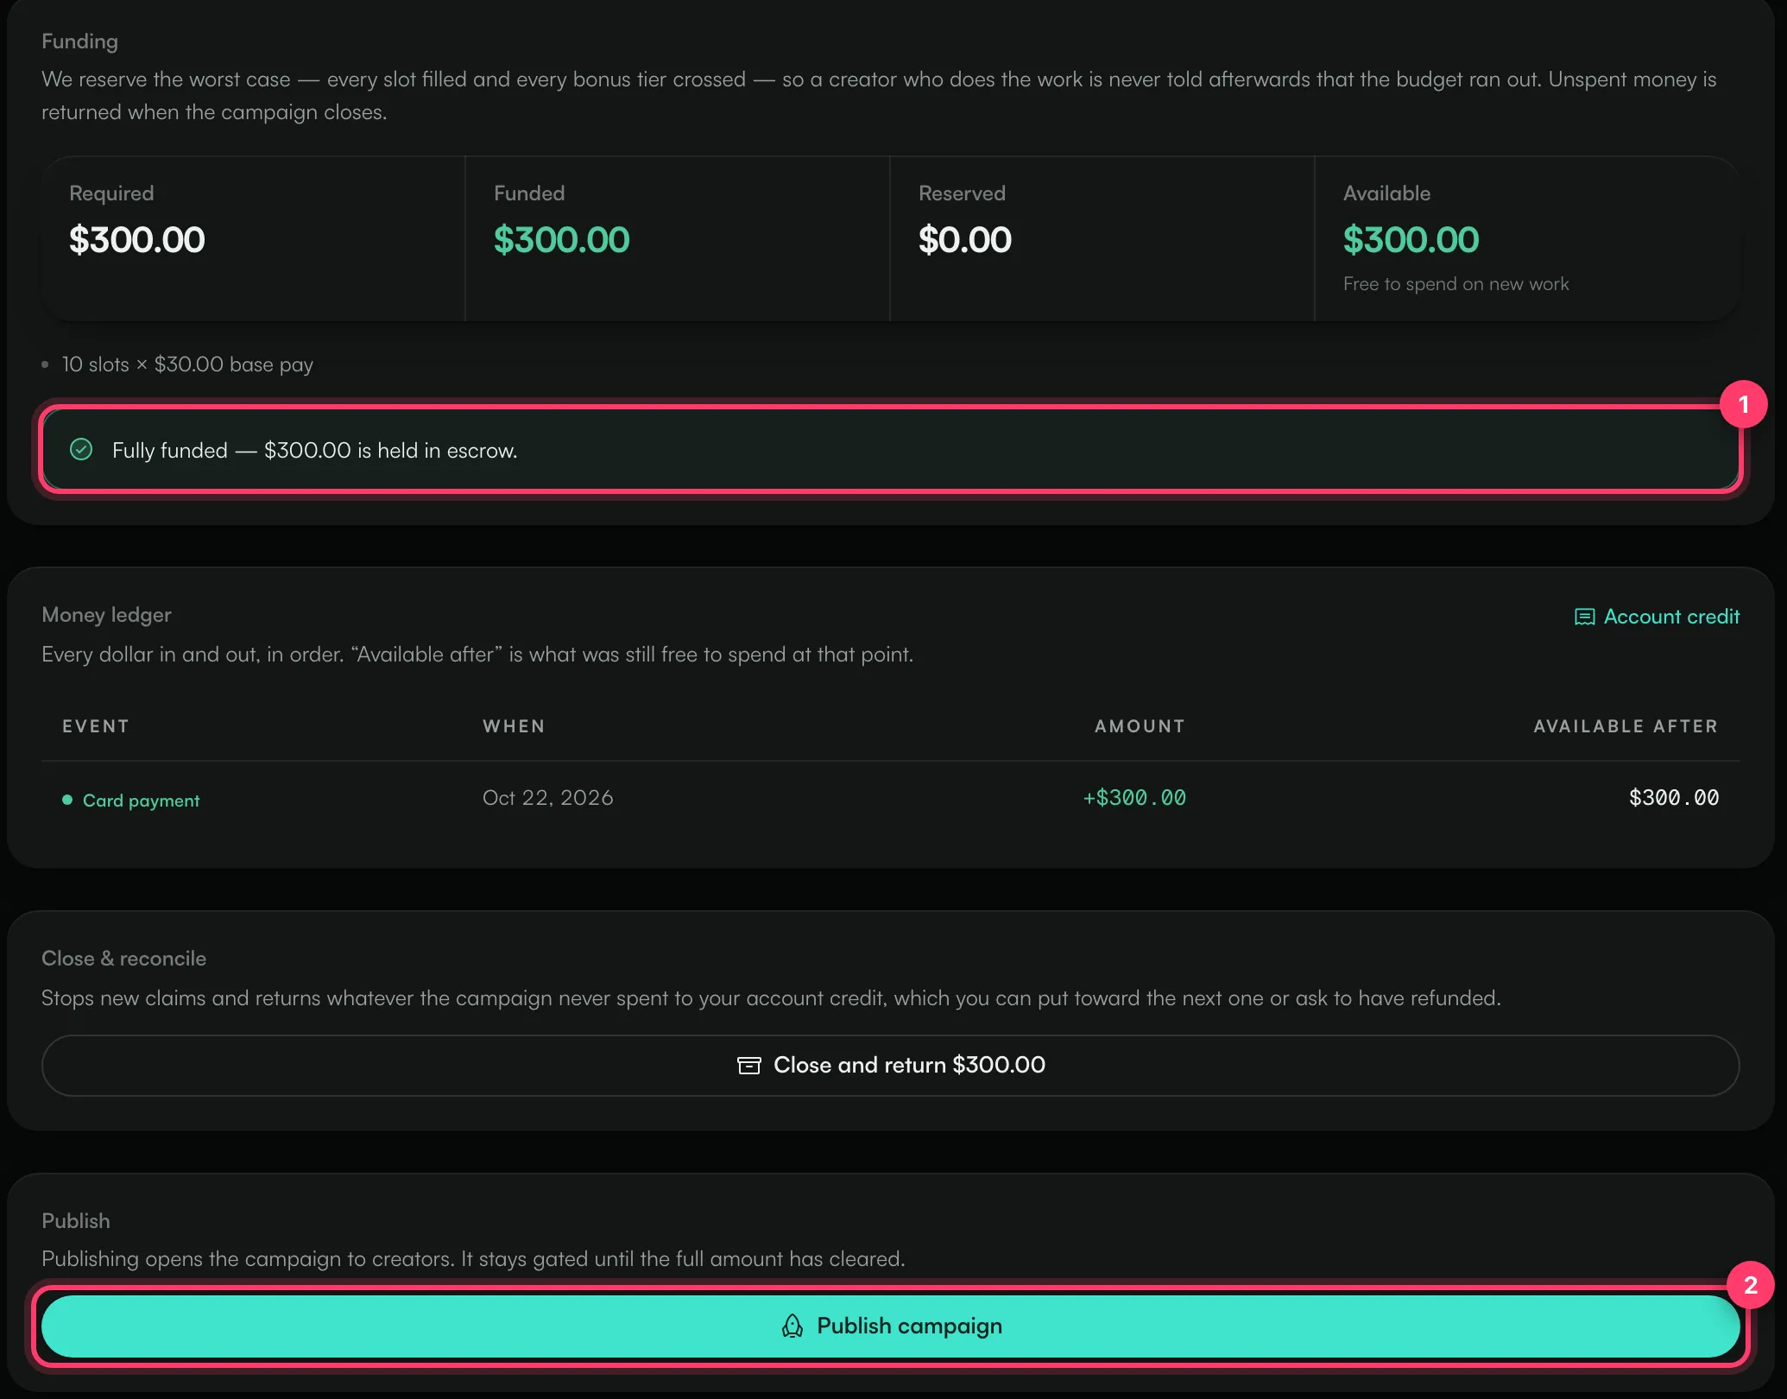Click the Money ledger heading
Image resolution: width=1787 pixels, height=1399 pixels.
[106, 615]
